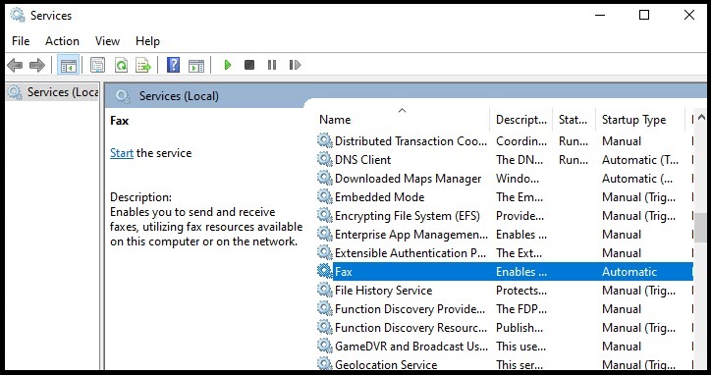Click Automatic startup type of Fax

pos(629,272)
